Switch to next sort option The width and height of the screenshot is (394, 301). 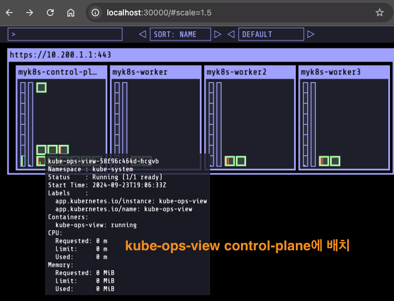coord(218,34)
